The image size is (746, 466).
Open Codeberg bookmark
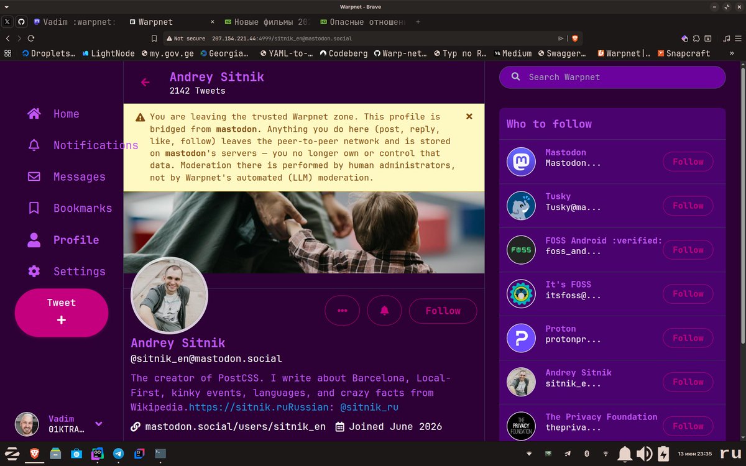pos(343,53)
